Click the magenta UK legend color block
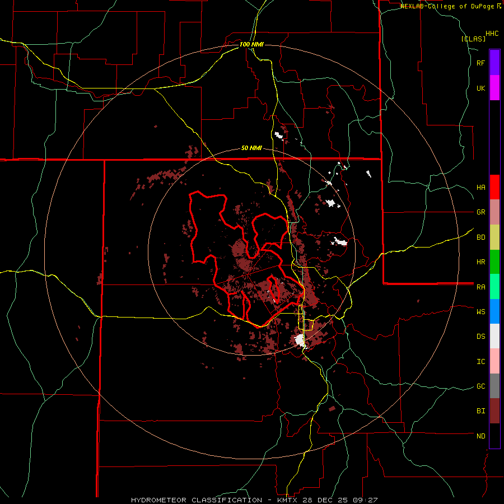Screen dimensions: 504x504 pos(494,88)
